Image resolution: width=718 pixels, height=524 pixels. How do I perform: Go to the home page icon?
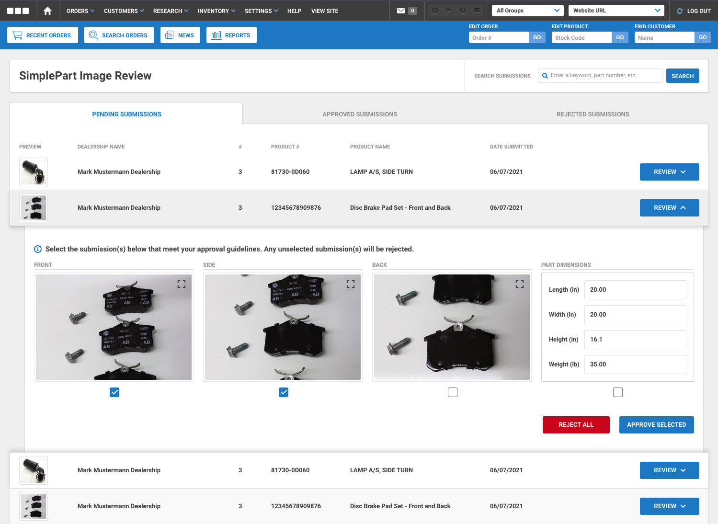tap(47, 11)
